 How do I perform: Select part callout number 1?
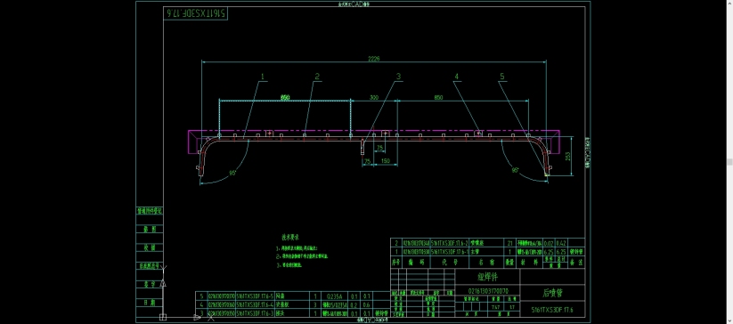click(263, 77)
